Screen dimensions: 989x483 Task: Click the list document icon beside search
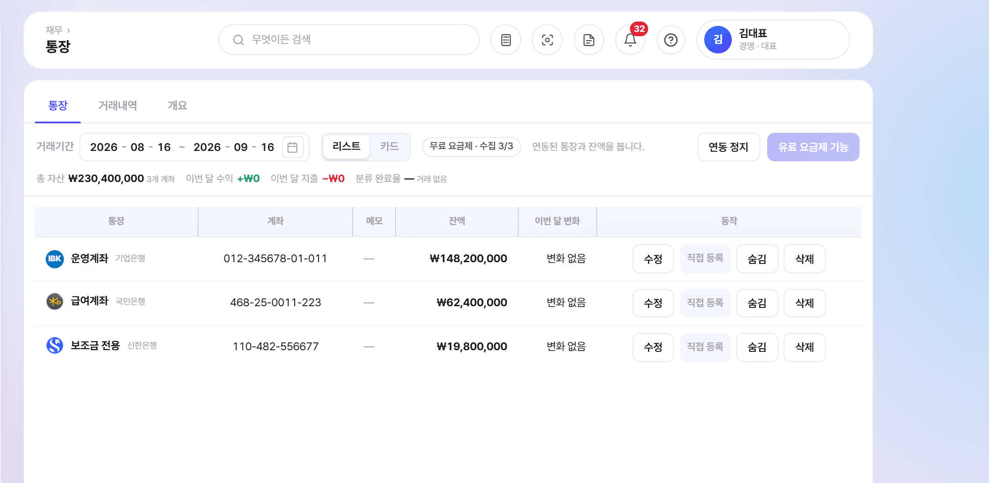pos(506,40)
